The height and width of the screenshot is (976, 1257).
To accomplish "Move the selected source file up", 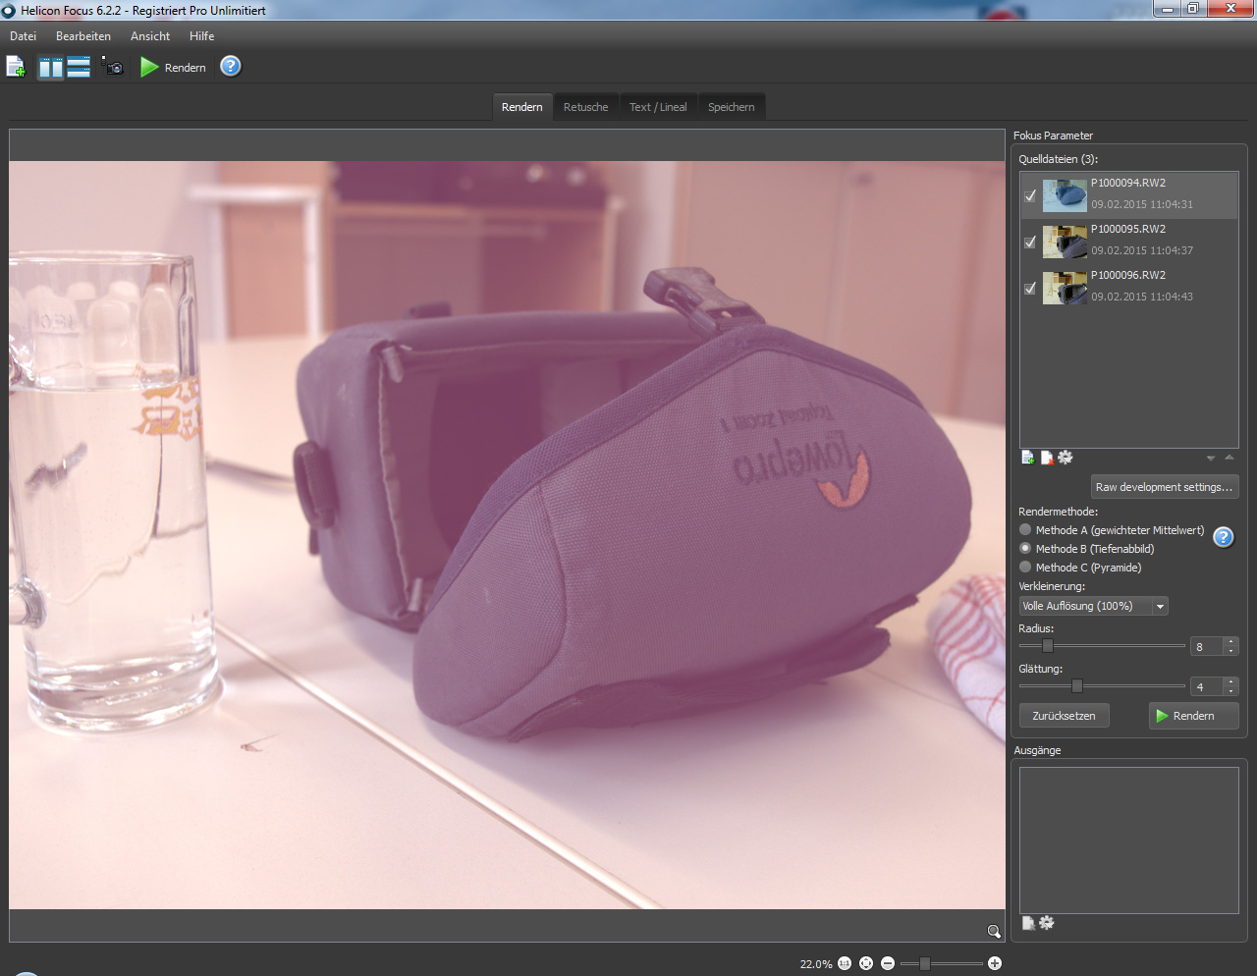I will [1230, 458].
